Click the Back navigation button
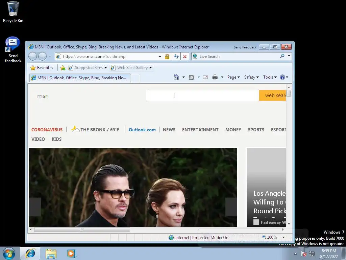The image size is (346, 260). coord(33,57)
